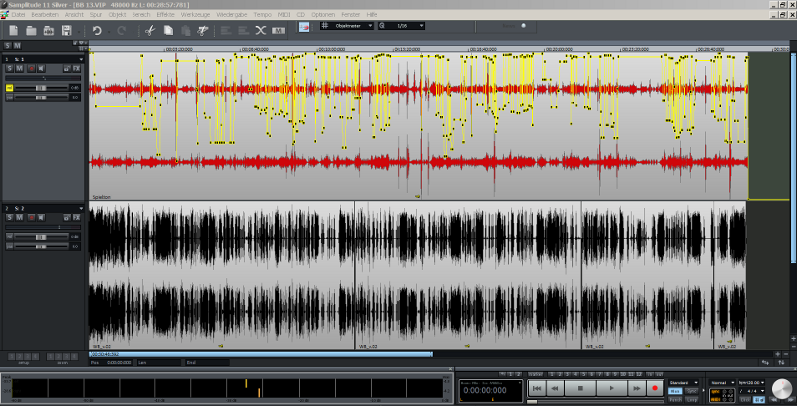The image size is (797, 406).
Task: Click the Save project floppy disk icon
Action: tap(66, 31)
